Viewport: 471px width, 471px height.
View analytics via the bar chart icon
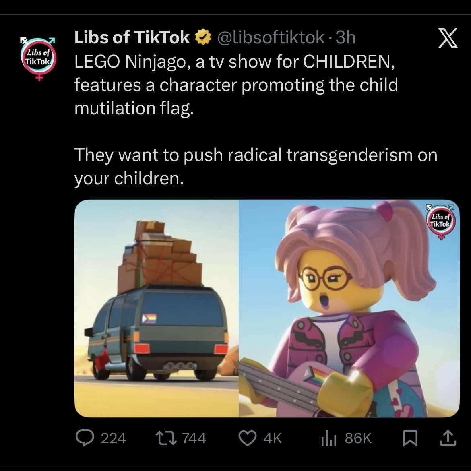(328, 438)
